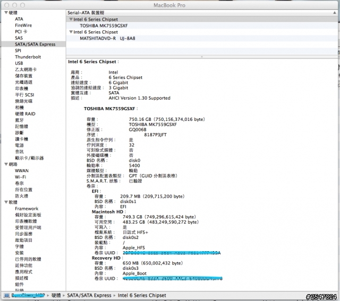Collapse the 硬體 hardware section triangle
340x301 pixels.
tap(6, 13)
